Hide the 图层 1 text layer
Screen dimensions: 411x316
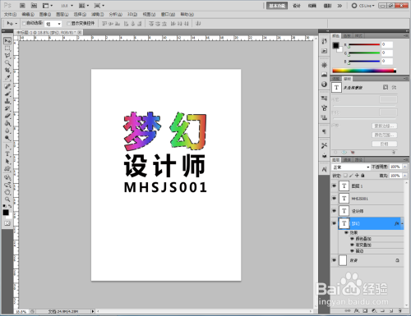click(x=334, y=186)
